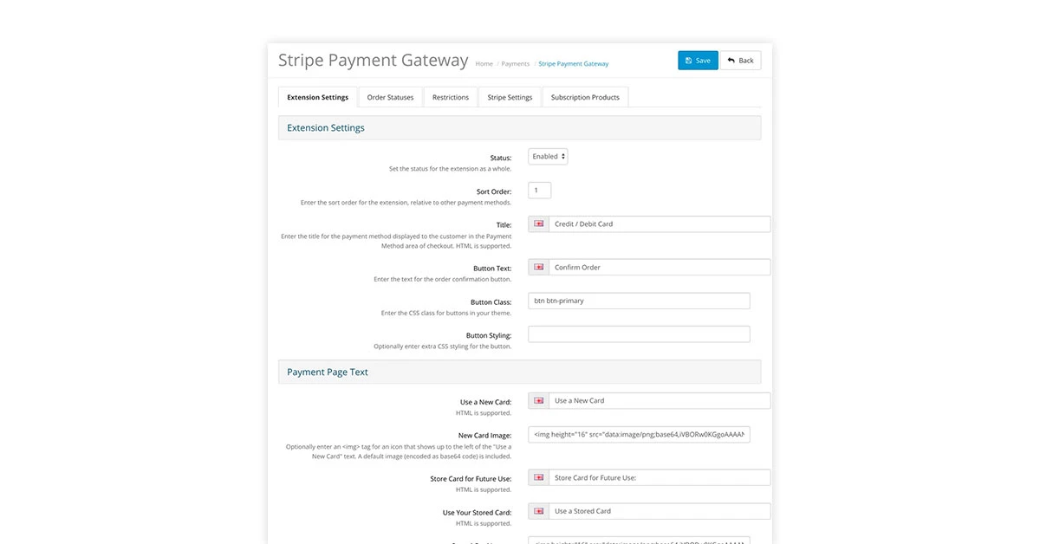Click the Back button
Image resolution: width=1040 pixels, height=544 pixels.
pos(741,60)
